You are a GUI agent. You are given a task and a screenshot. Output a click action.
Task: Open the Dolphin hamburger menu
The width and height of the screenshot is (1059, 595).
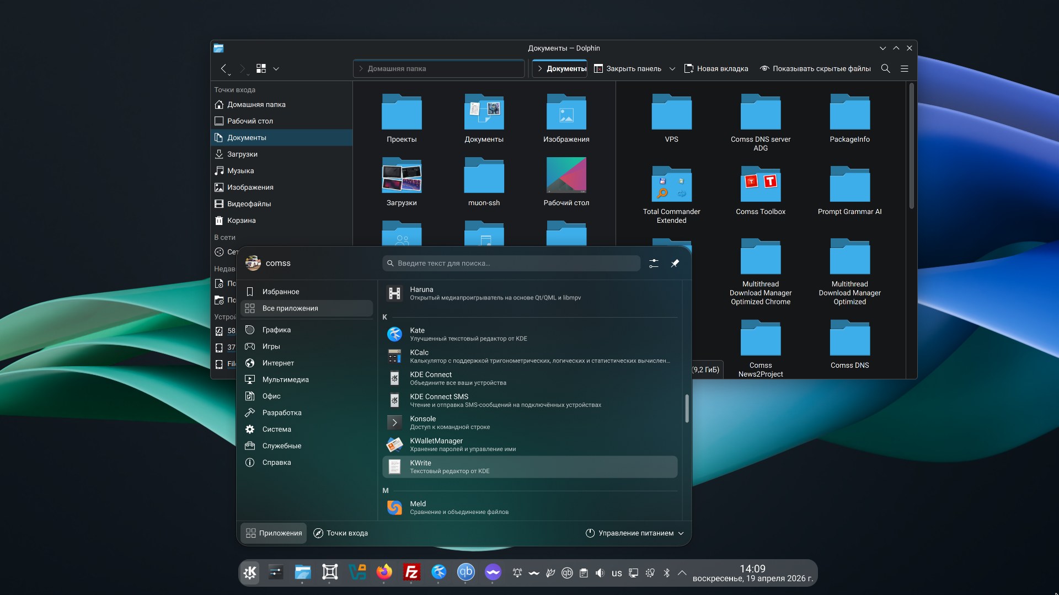tap(905, 68)
